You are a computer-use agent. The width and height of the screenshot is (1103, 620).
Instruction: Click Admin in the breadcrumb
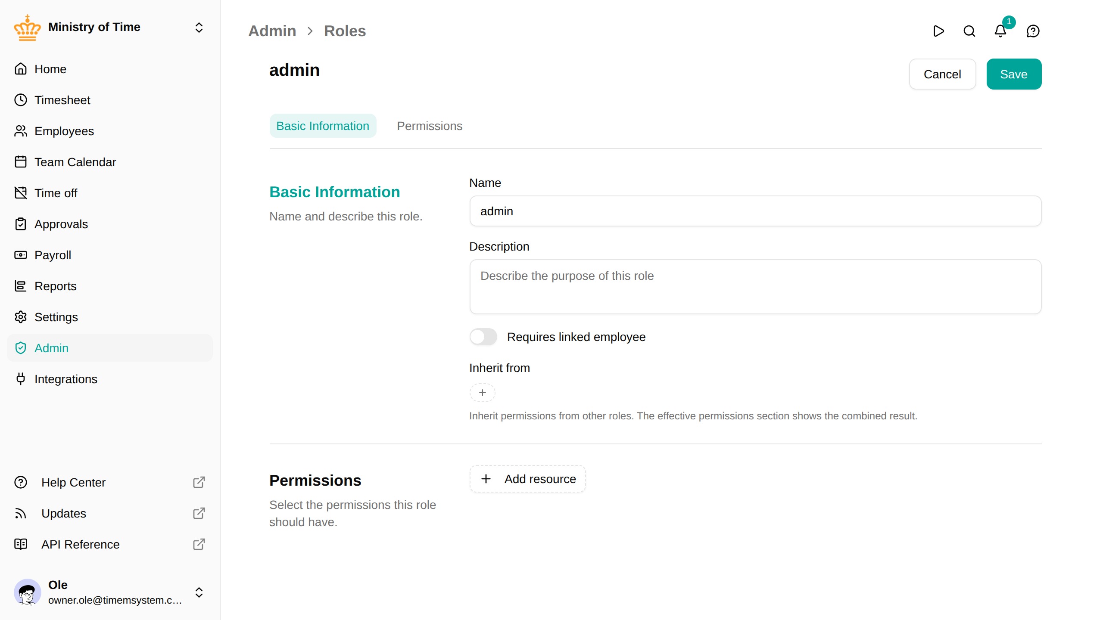272,31
